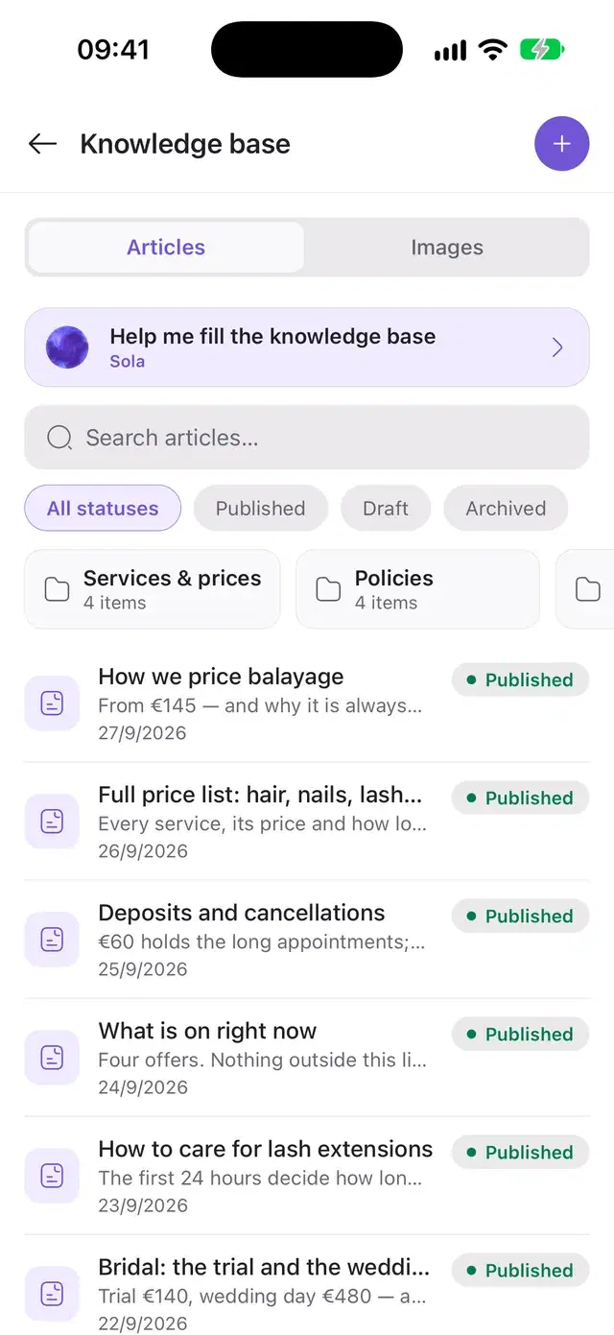This screenshot has width=614, height=1335.
Task: Open the Full price list article
Action: pos(307,822)
